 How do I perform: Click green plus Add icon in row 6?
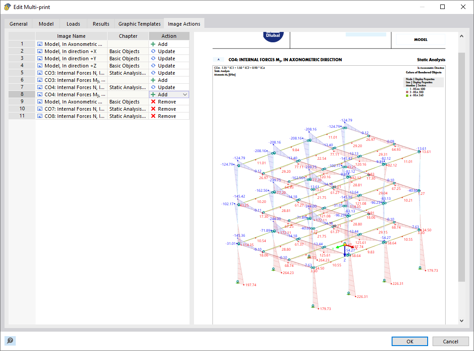tap(153, 80)
